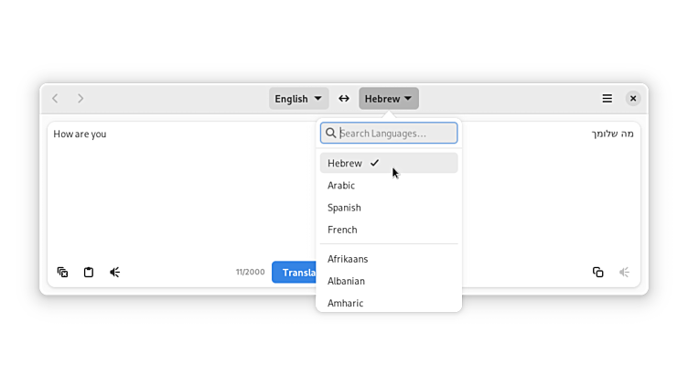The width and height of the screenshot is (688, 387).
Task: Go back in translation history
Action: [55, 99]
